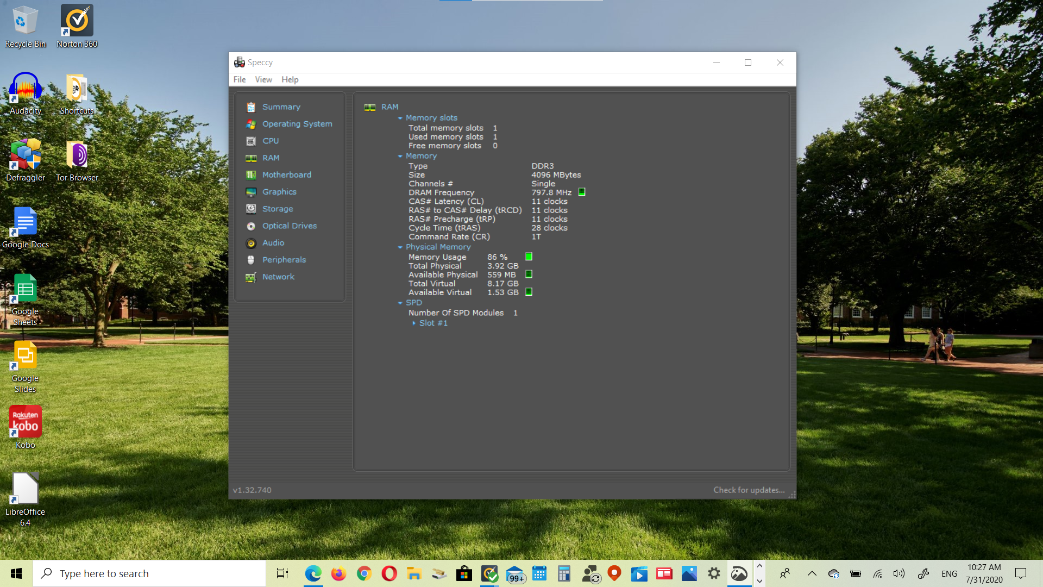Click the DDR3 memory type value
Image resolution: width=1043 pixels, height=587 pixels.
click(542, 166)
